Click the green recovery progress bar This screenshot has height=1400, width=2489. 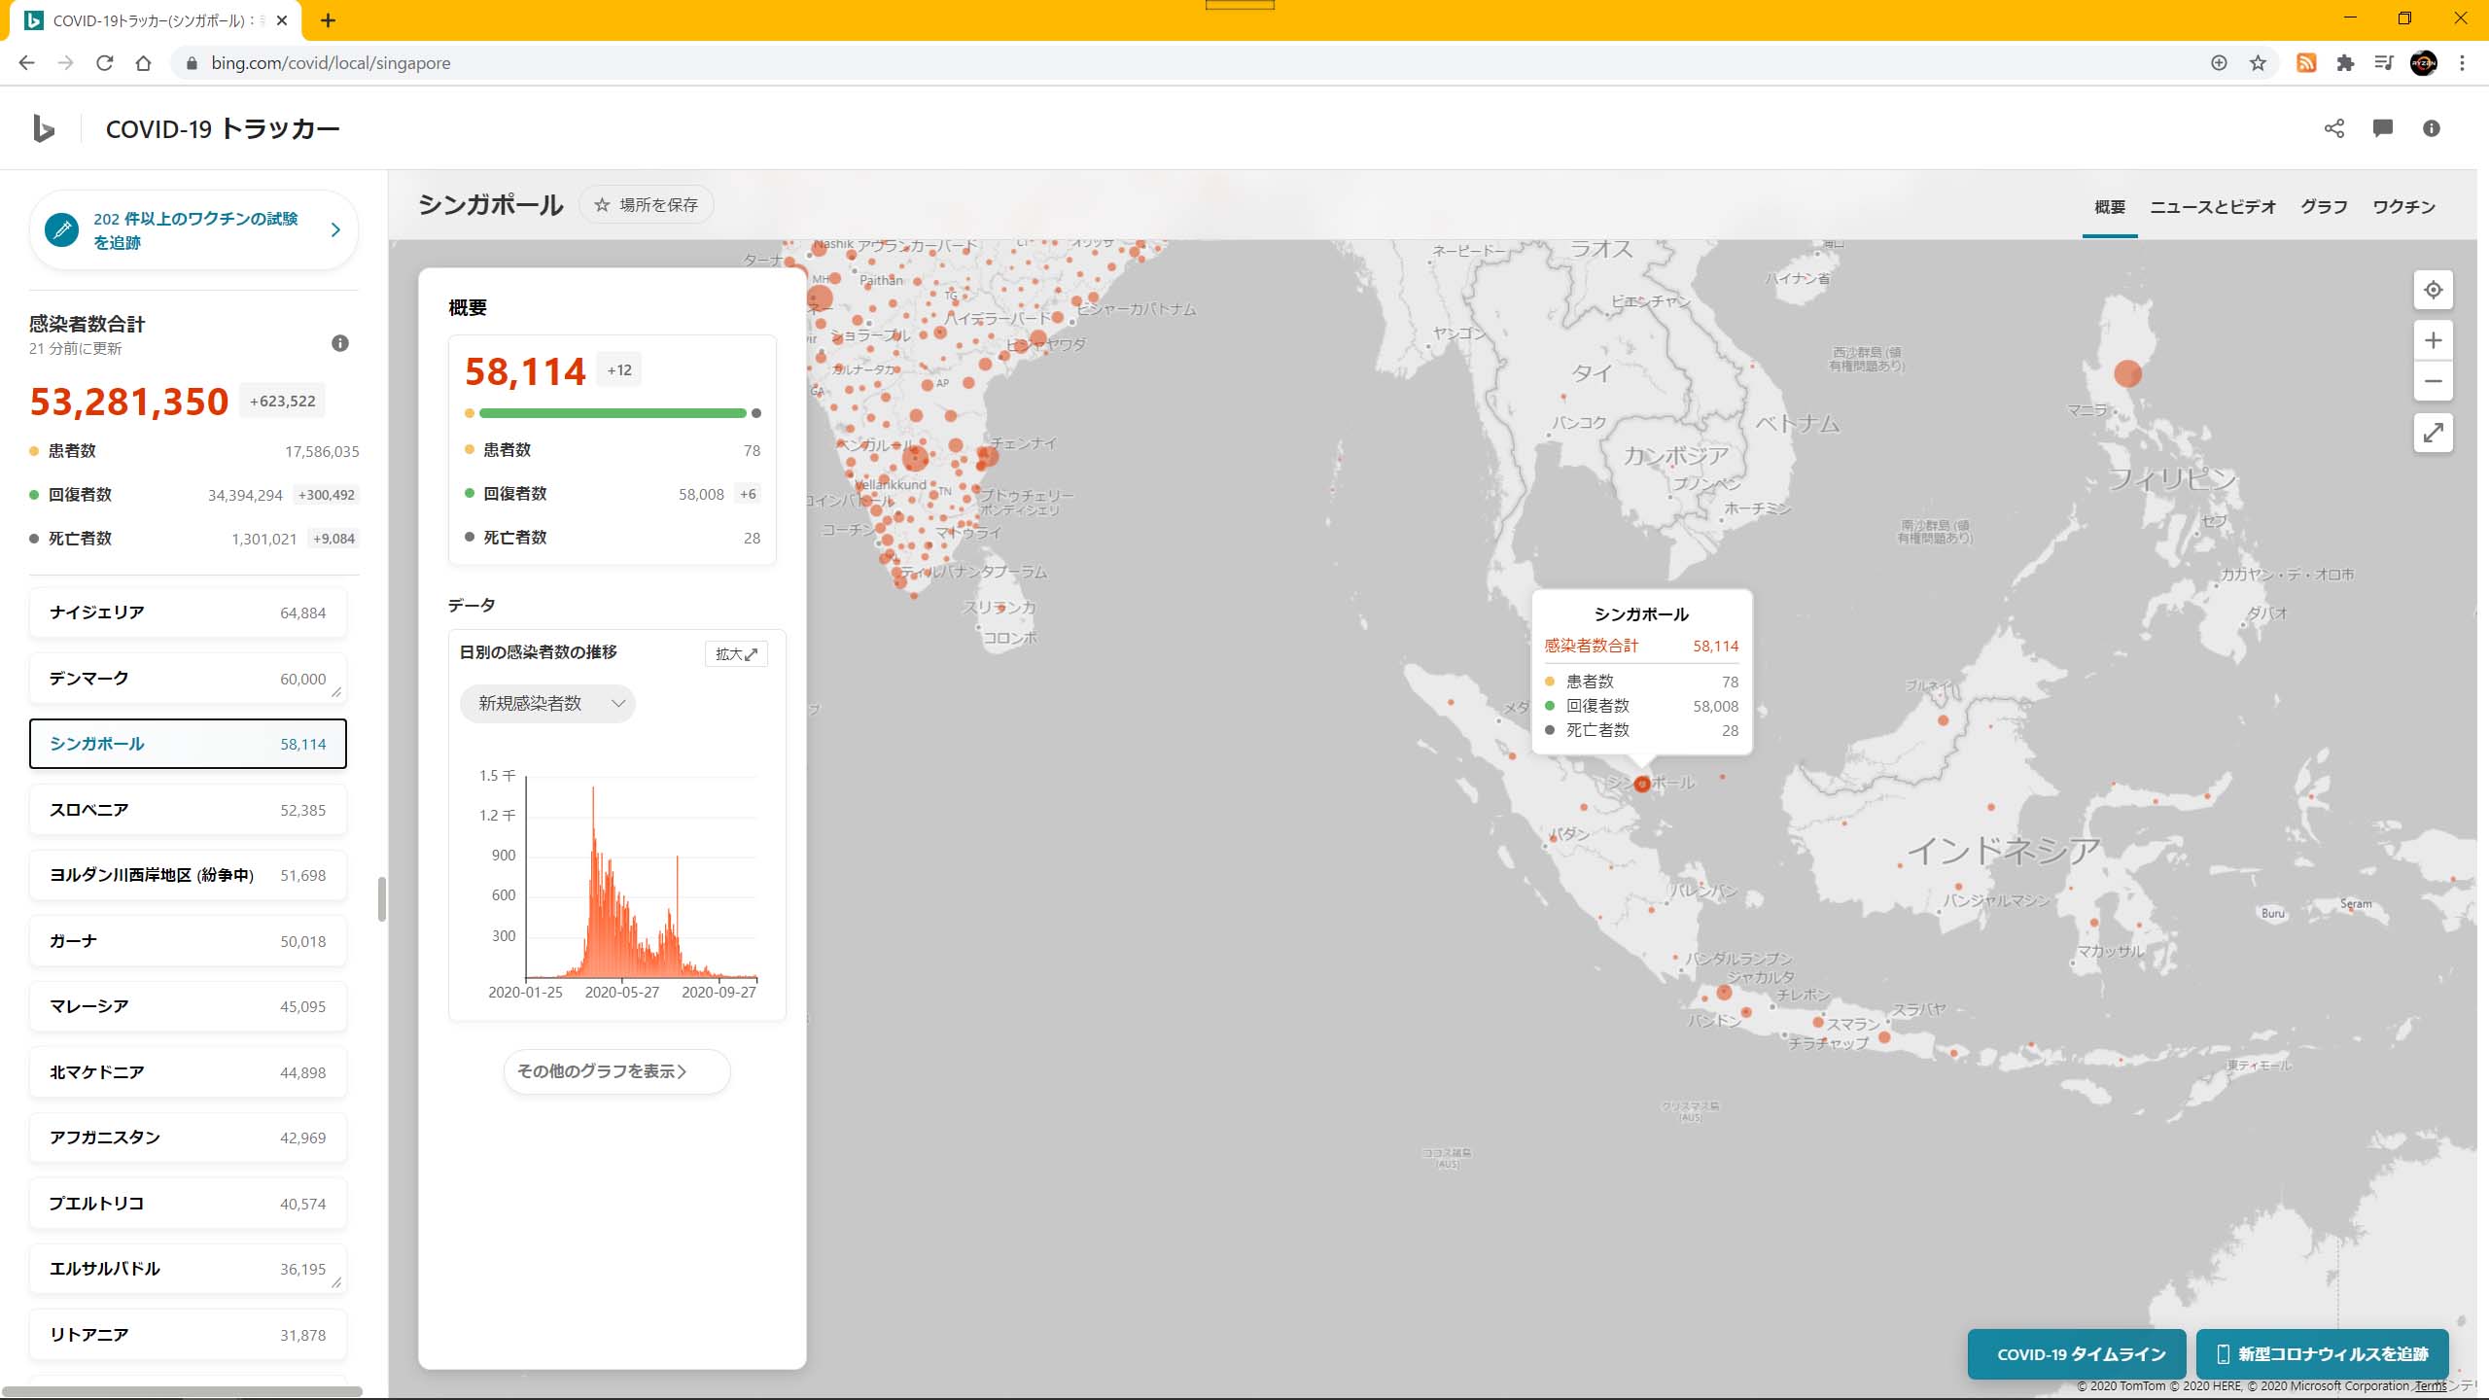pos(613,413)
